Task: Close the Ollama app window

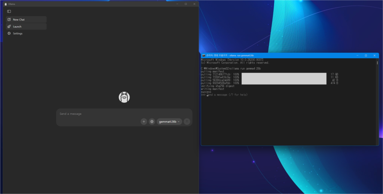Action: pos(194,4)
